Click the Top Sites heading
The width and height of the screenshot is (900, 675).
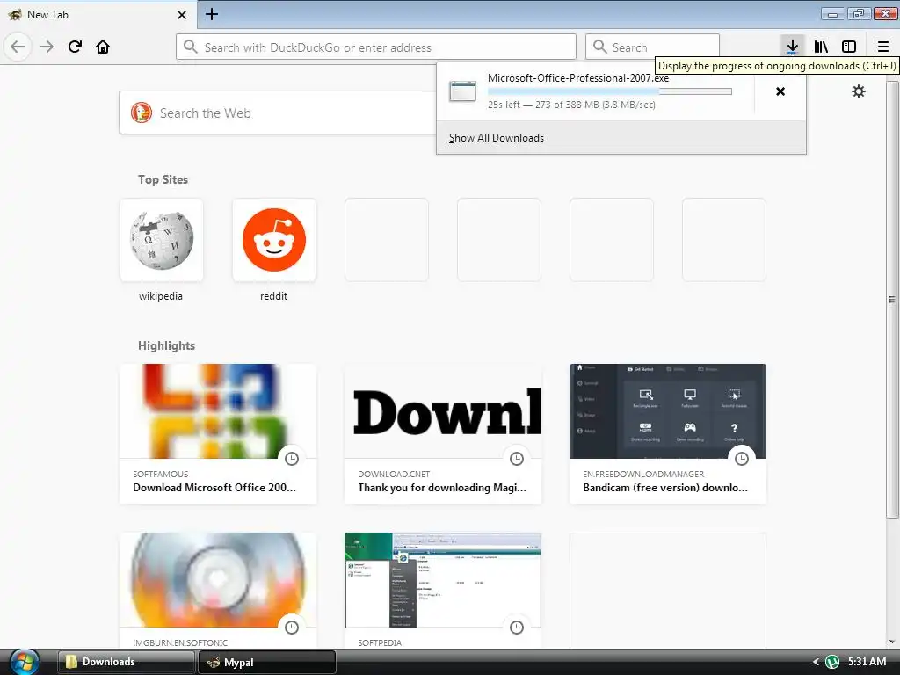163,179
